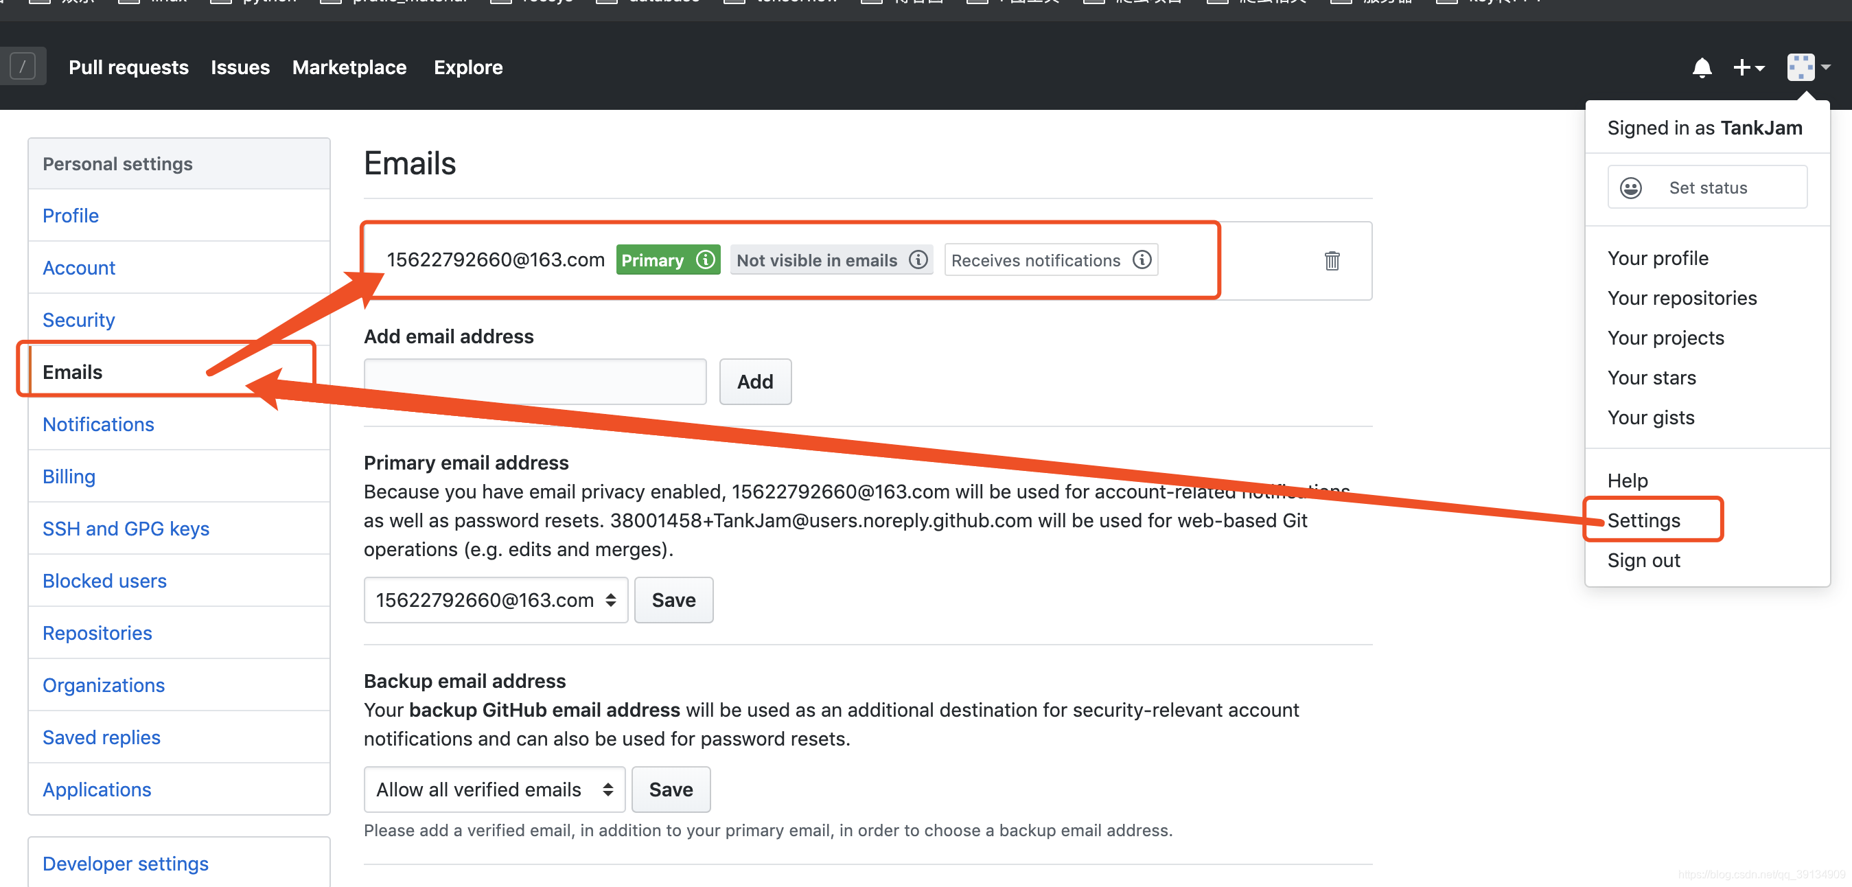
Task: Click info icon beside Not visible in emails
Action: 918,260
